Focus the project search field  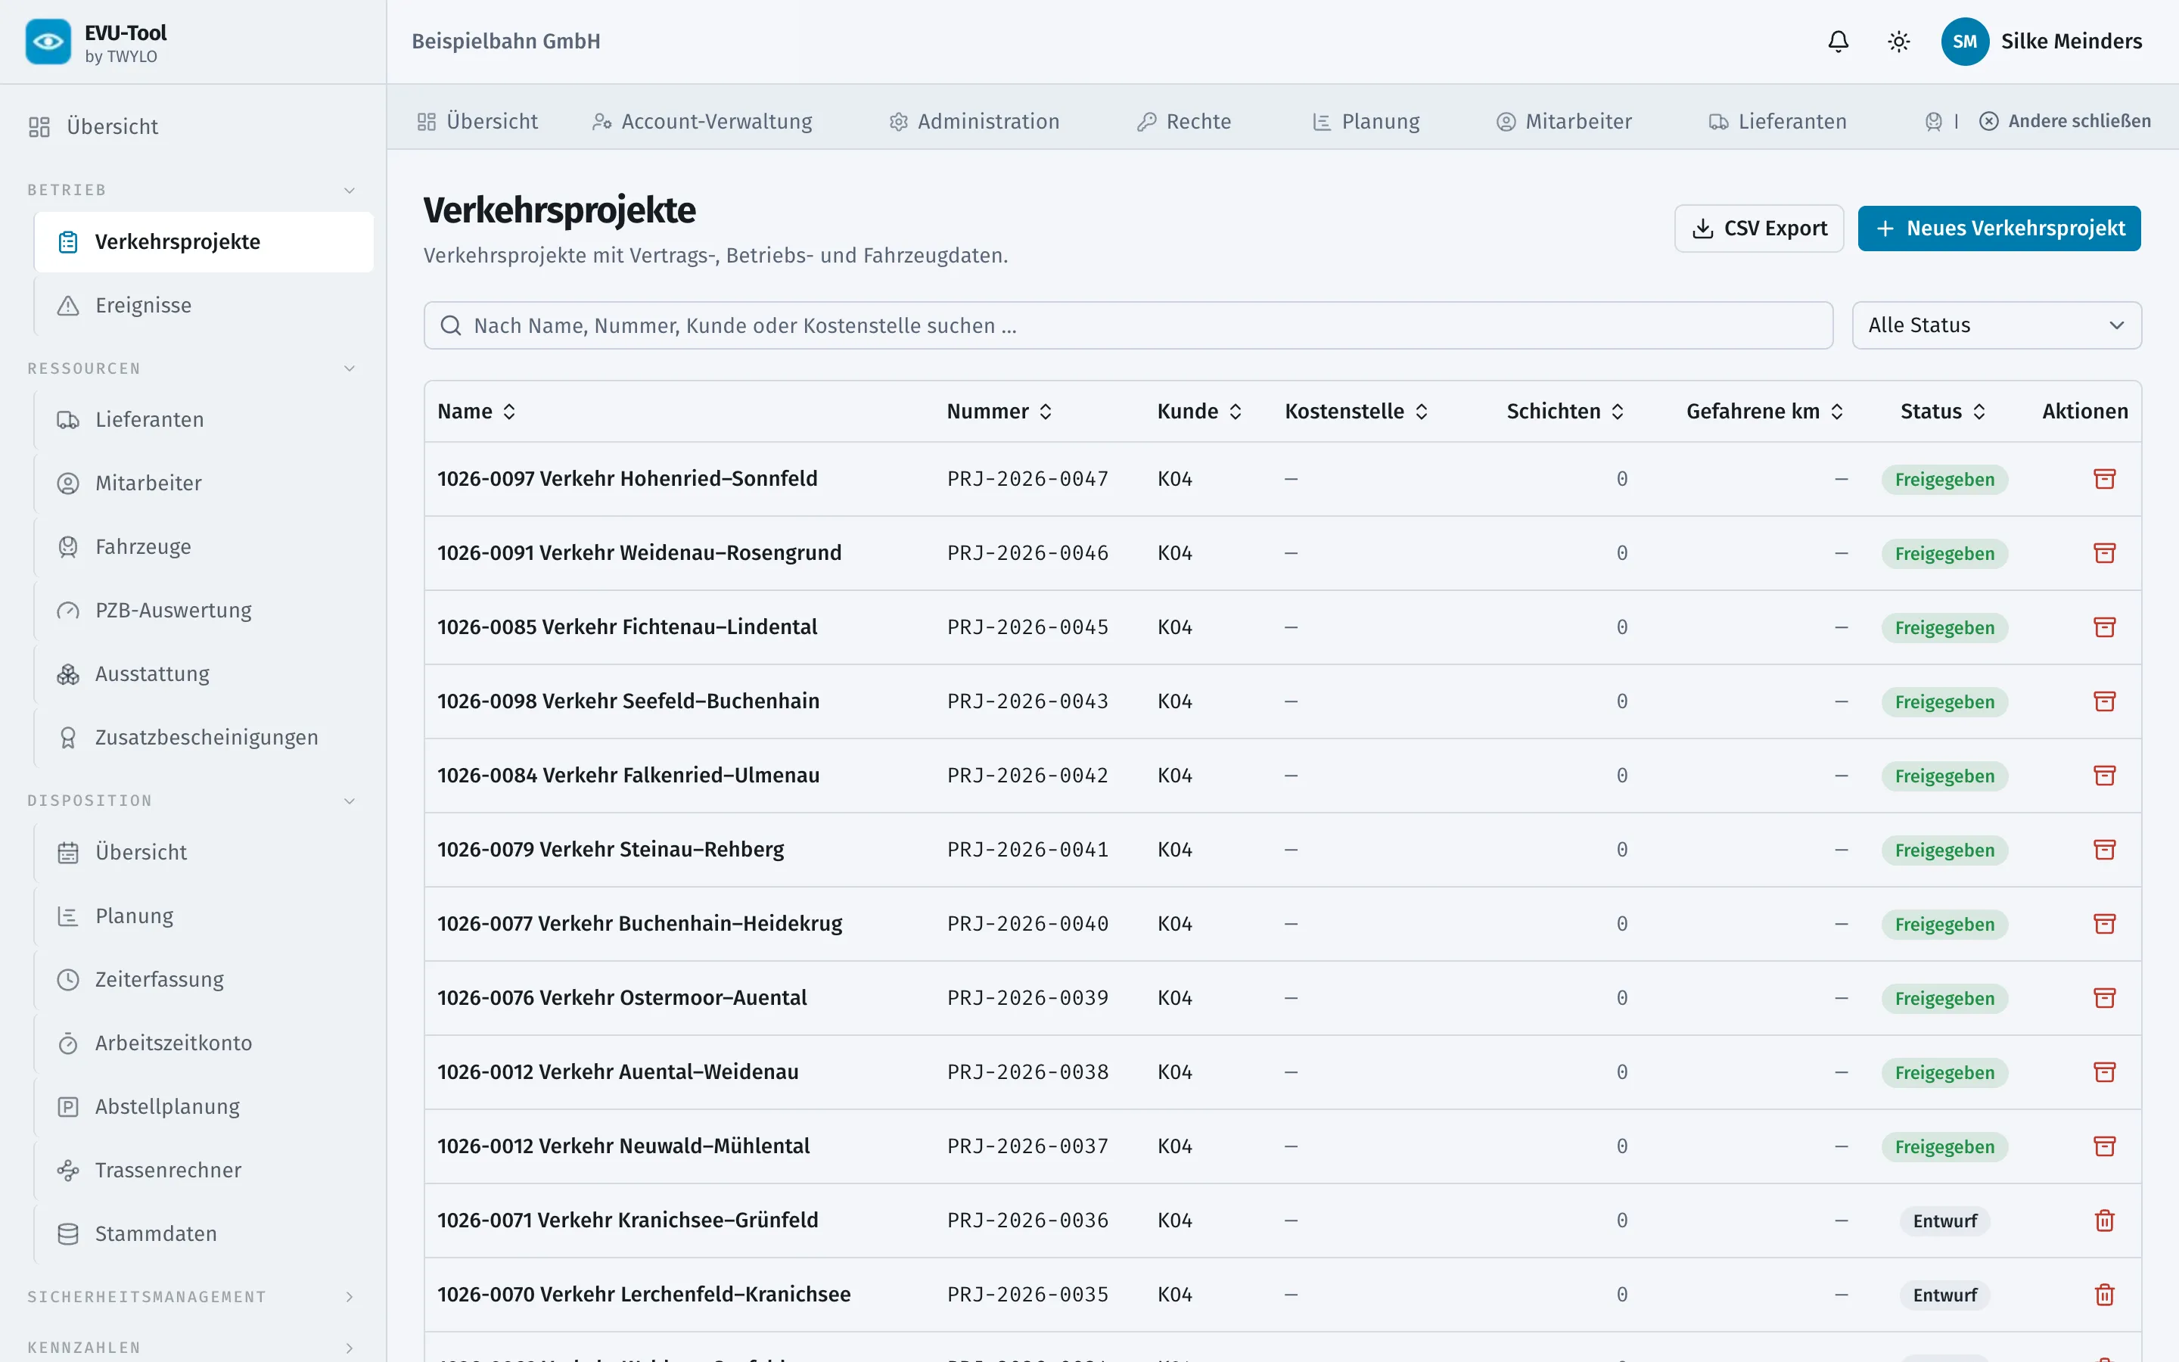[x=1128, y=325]
